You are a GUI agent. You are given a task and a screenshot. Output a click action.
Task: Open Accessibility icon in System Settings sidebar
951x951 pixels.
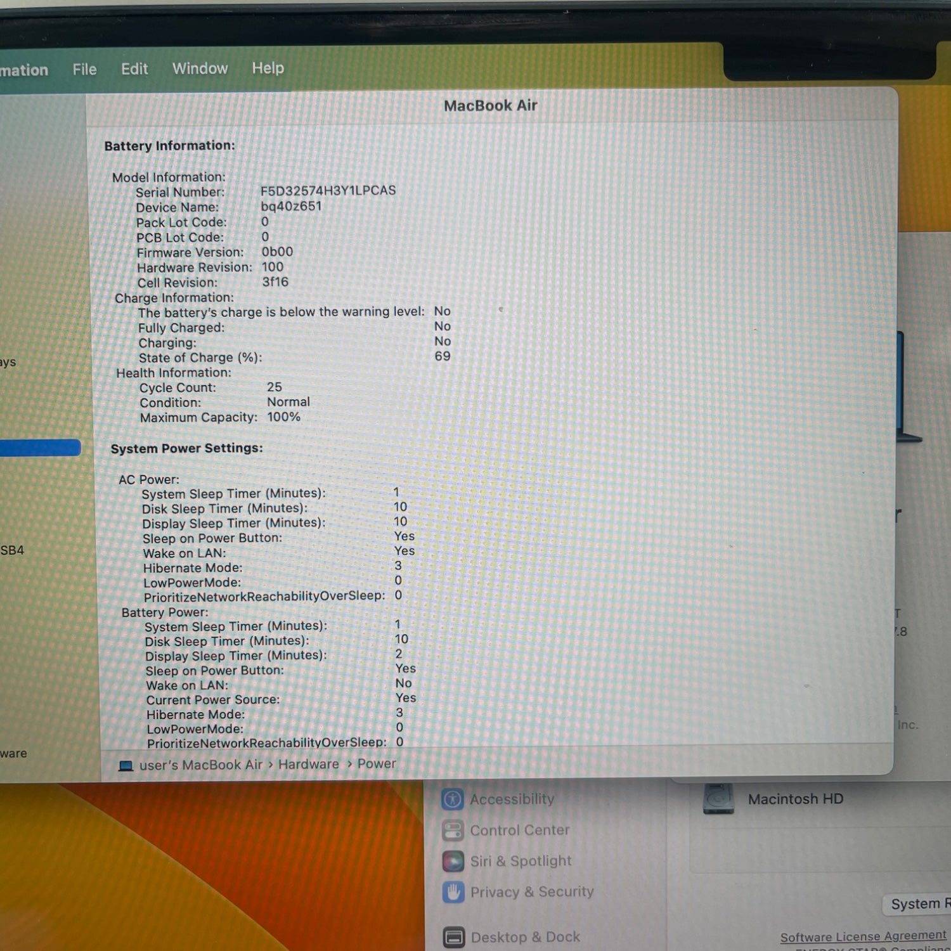[x=453, y=799]
